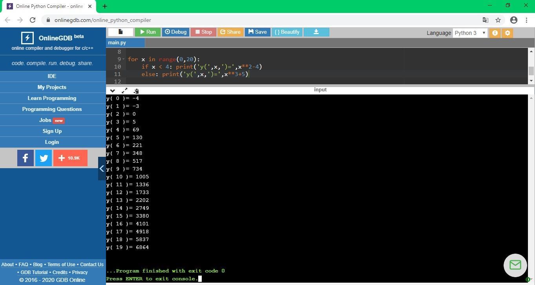This screenshot has width=535, height=285.
Task: Open the Chrome profile account icon
Action: tap(514, 20)
